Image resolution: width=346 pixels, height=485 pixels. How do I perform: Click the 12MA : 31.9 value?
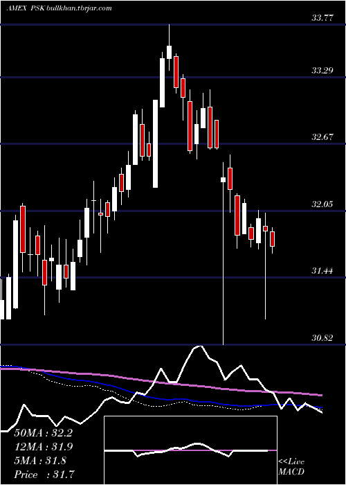pyautogui.click(x=43, y=447)
